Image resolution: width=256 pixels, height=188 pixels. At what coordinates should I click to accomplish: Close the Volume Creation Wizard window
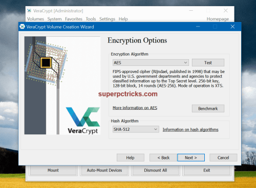coord(232,27)
